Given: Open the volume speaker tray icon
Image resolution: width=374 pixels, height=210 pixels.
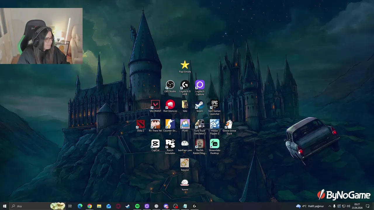Looking at the screenshot, I should pos(348,206).
